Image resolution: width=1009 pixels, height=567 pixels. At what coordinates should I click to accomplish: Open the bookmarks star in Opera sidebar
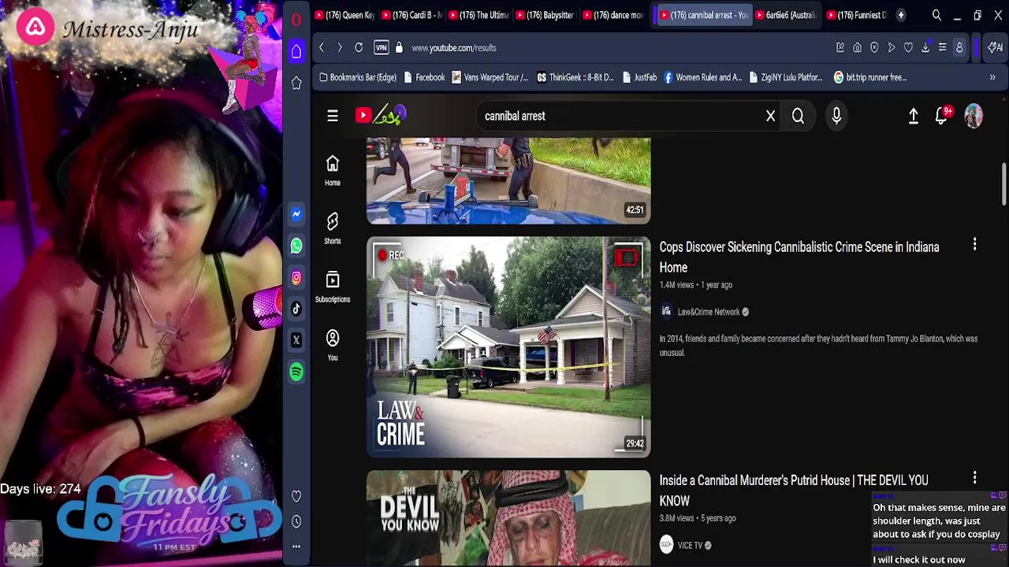point(296,83)
